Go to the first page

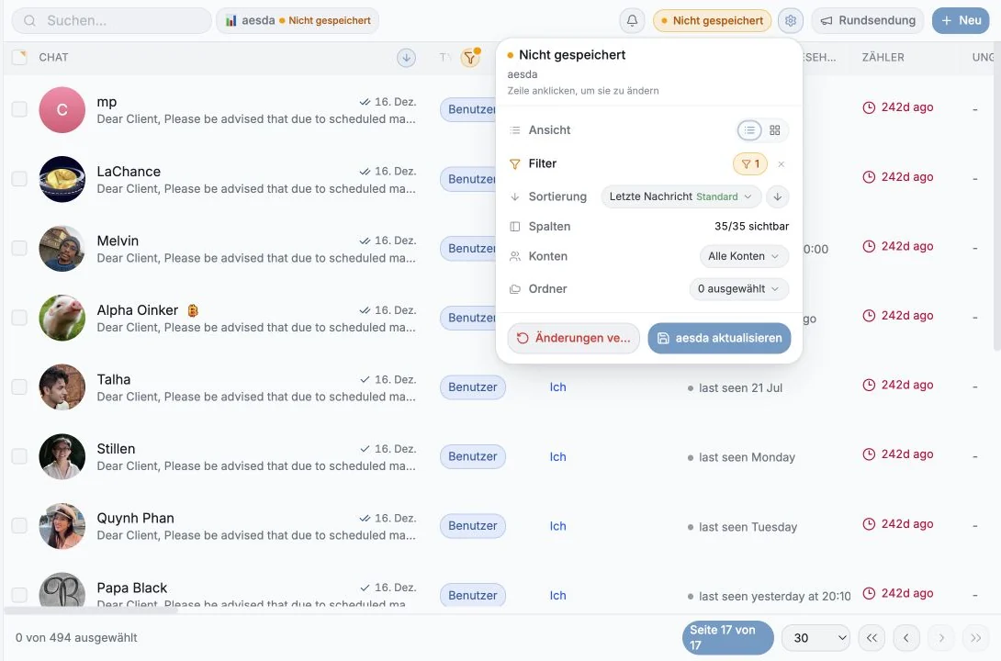click(x=872, y=637)
